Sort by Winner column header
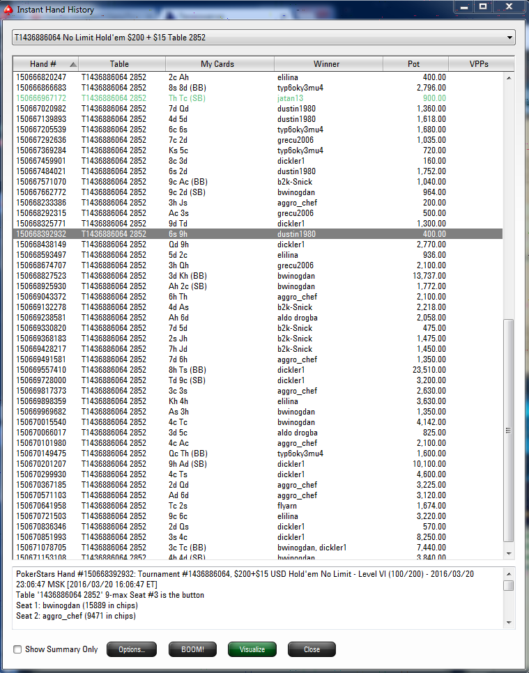The image size is (529, 673). tap(328, 64)
